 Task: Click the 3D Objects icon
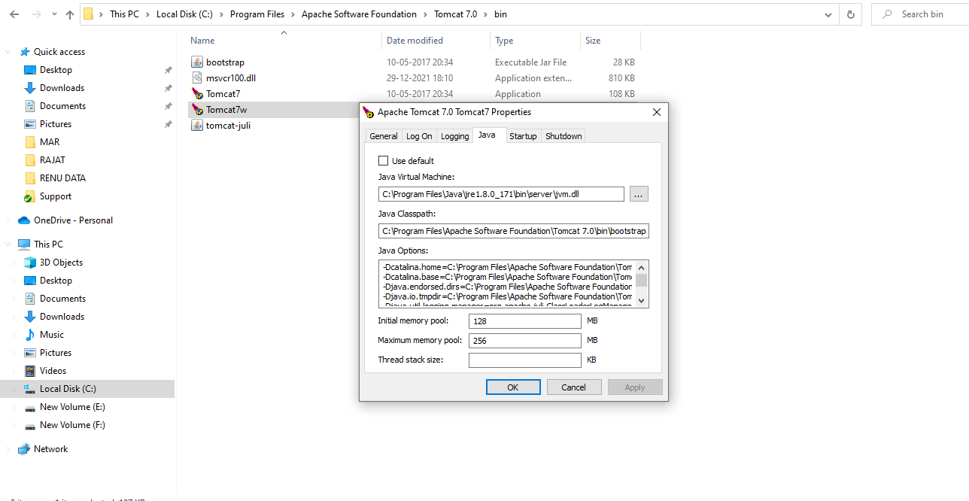coord(30,263)
